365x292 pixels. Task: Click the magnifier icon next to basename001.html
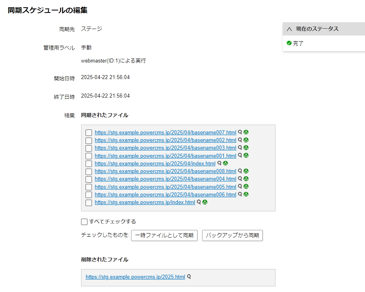pos(240,155)
